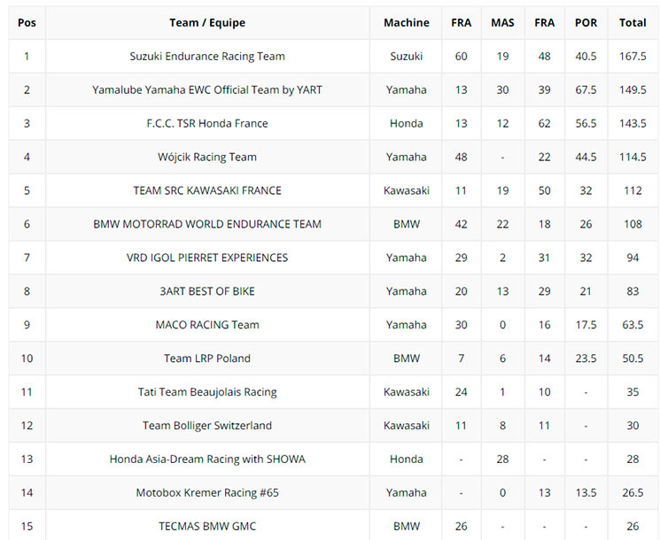Viewport: 660px width, 540px height.
Task: Click 3ART BEST OF BIKE team name
Action: (x=207, y=291)
